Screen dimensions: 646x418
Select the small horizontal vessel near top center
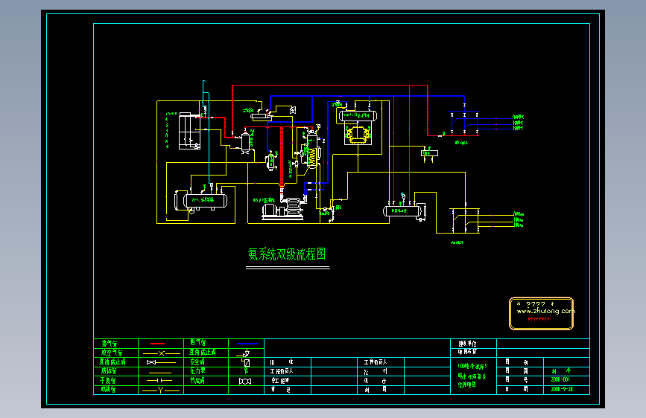tap(261, 117)
